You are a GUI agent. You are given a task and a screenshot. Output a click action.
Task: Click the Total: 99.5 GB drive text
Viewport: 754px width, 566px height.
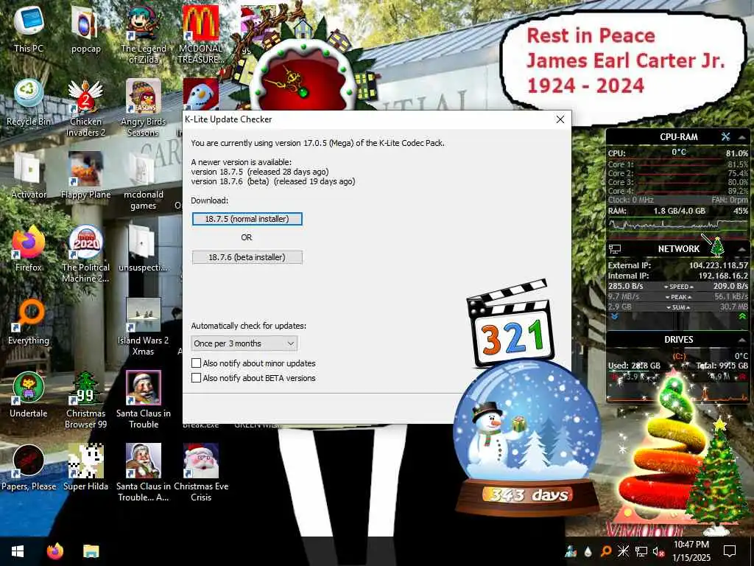(722, 366)
